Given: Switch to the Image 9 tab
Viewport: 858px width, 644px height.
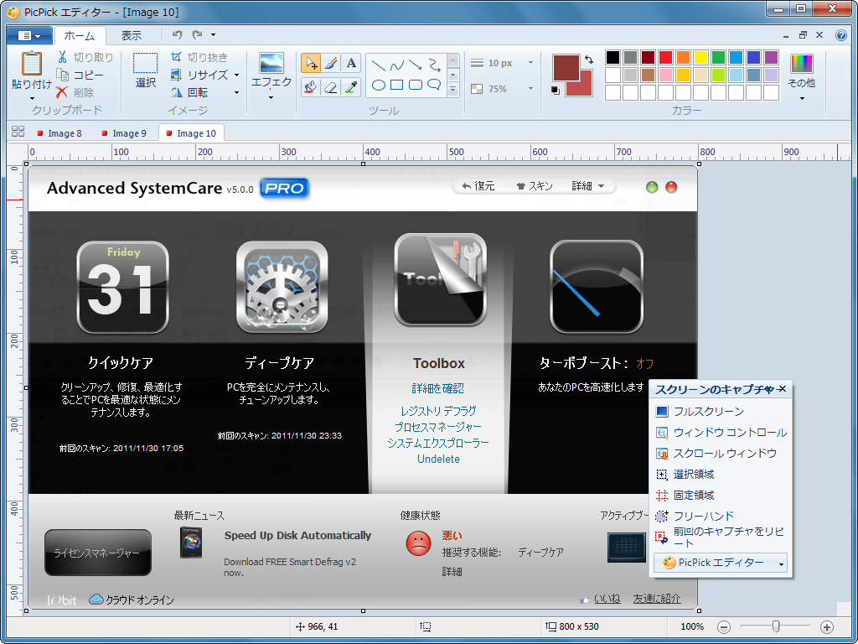Looking at the screenshot, I should (124, 133).
